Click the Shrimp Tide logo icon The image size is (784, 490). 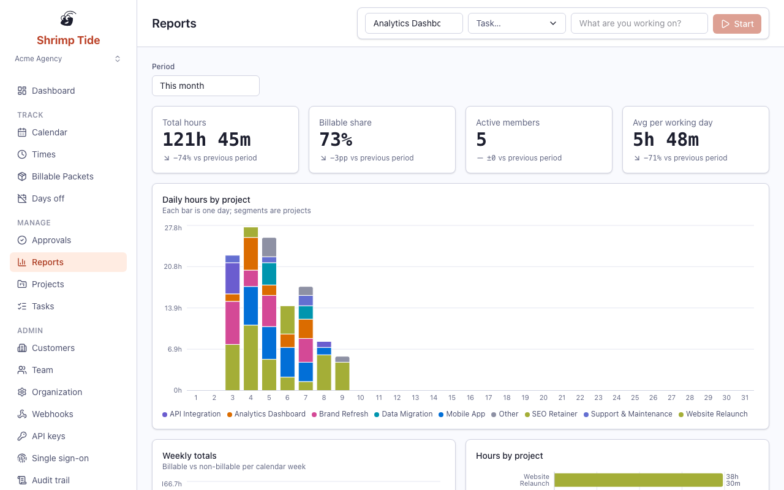coord(69,19)
